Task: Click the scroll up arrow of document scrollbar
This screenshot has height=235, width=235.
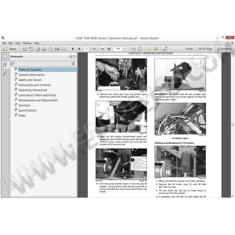Action: (232, 55)
